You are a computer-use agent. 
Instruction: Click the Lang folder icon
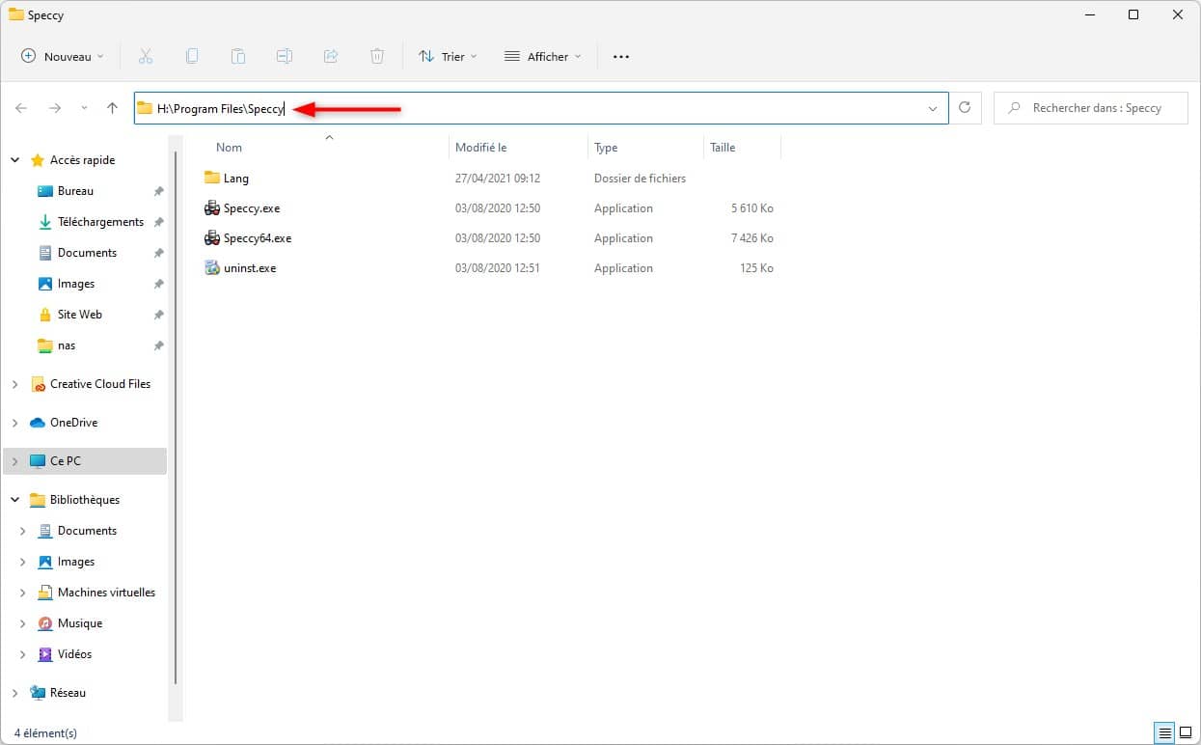212,179
